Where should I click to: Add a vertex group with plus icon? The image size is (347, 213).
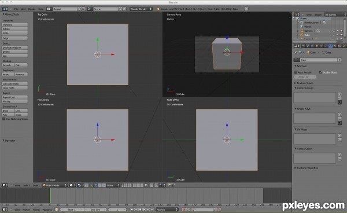[x=339, y=94]
